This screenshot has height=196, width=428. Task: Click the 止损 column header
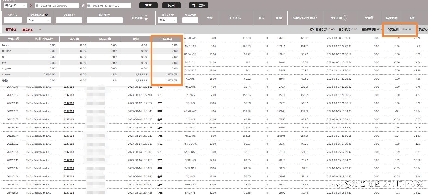click(261, 18)
